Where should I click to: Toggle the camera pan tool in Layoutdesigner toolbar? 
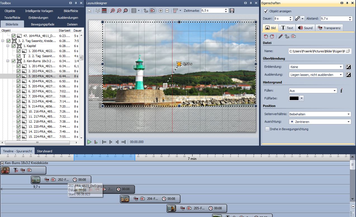click(152, 11)
